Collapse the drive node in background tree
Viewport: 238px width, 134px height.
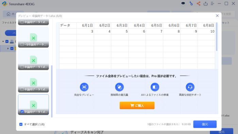pyautogui.click(x=3, y=41)
